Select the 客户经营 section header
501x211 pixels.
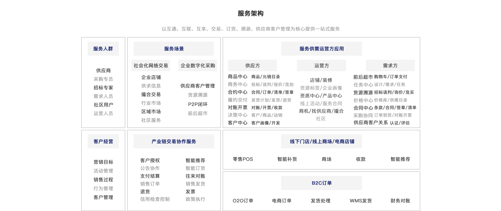(103, 141)
